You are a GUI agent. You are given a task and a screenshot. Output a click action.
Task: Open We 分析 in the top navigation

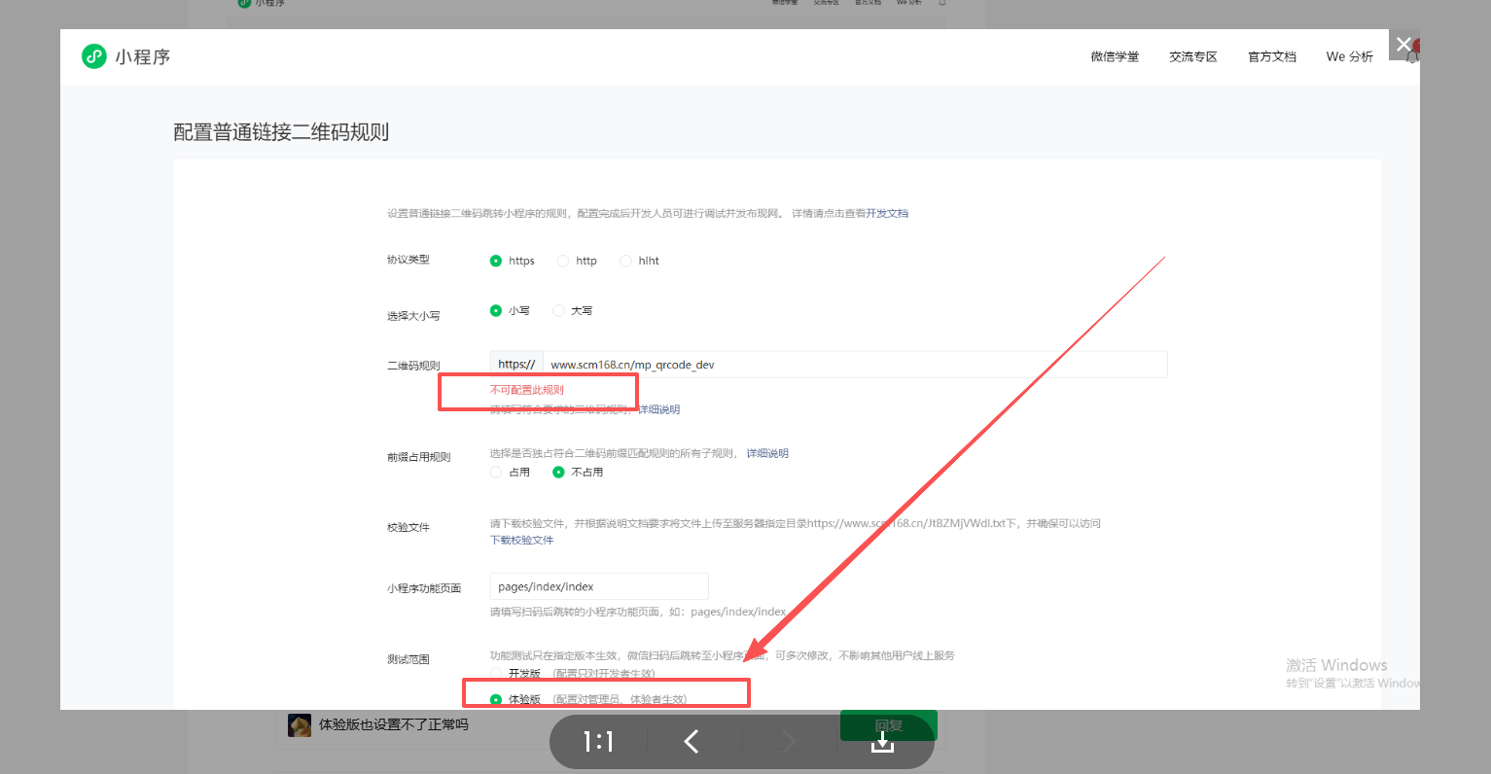(x=1350, y=56)
